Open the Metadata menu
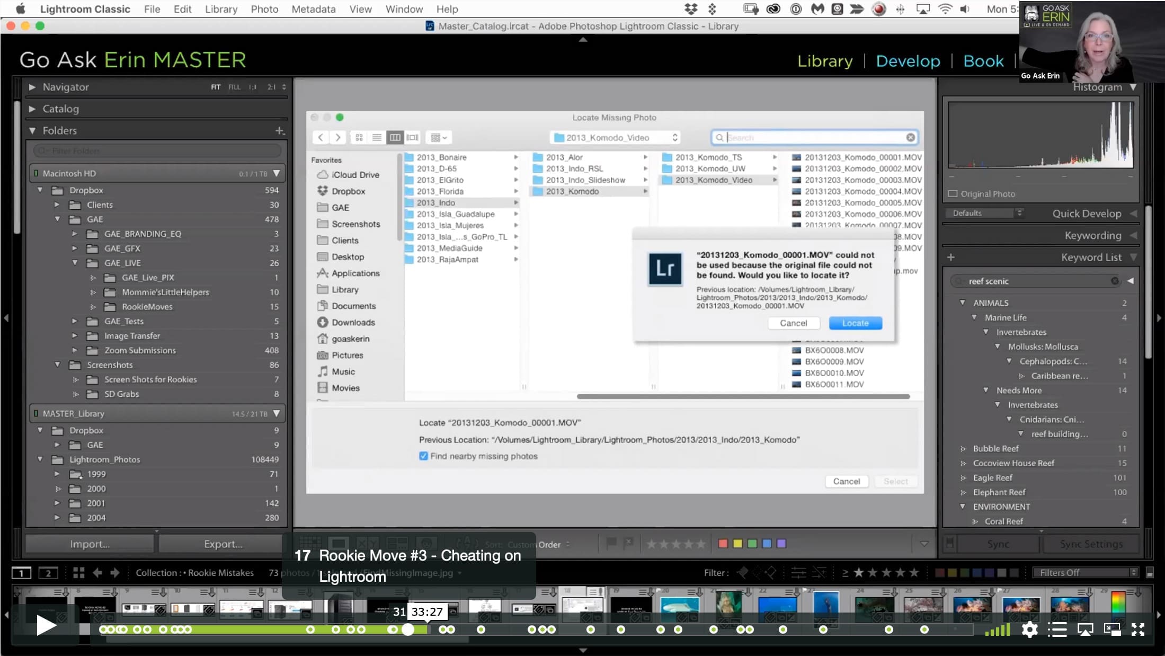This screenshot has height=656, width=1165. click(314, 9)
